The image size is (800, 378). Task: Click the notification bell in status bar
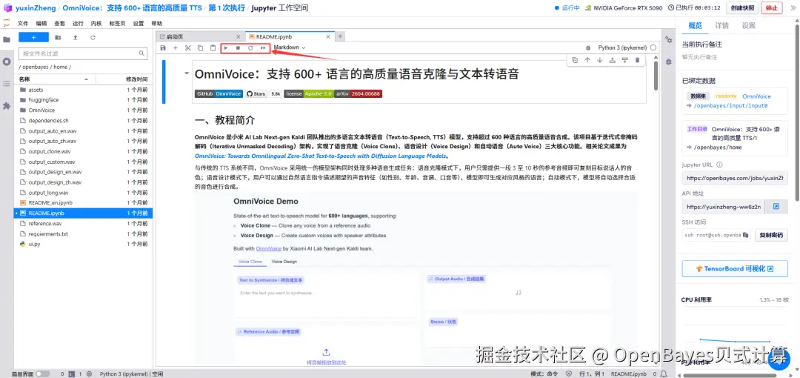coord(664,374)
